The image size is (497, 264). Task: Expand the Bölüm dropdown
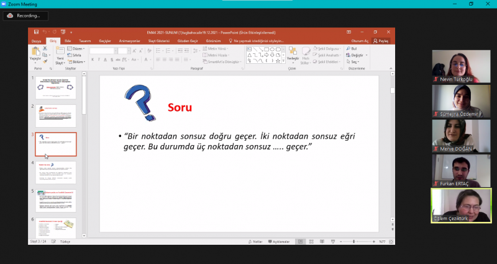point(78,61)
